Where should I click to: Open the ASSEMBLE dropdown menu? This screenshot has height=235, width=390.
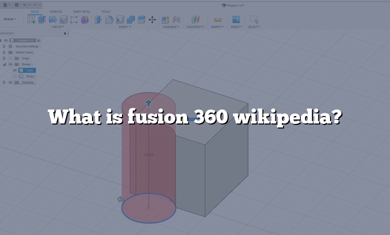pos(170,27)
